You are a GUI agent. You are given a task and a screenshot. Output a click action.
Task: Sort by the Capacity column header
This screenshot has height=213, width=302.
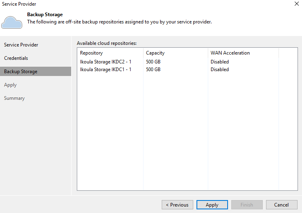pos(175,53)
